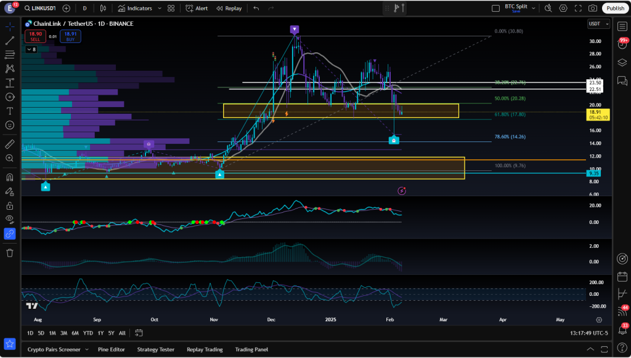Image resolution: width=631 pixels, height=358 pixels.
Task: Open the Strategy Tester tab
Action: (x=156, y=349)
